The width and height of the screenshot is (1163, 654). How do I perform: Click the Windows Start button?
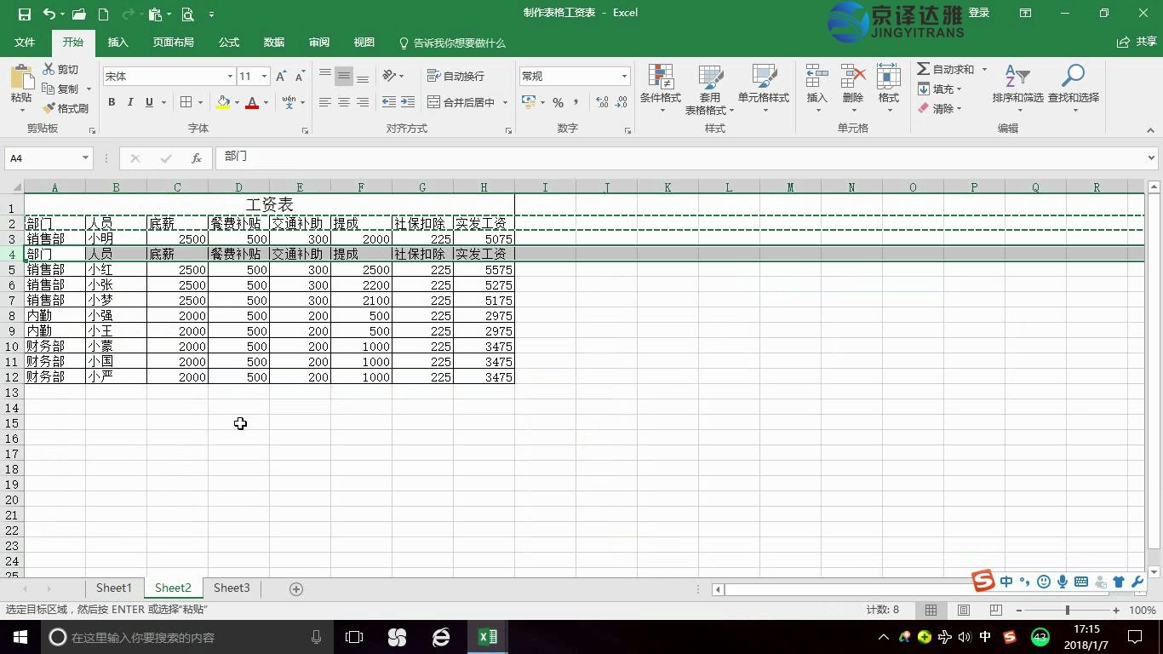pyautogui.click(x=20, y=637)
